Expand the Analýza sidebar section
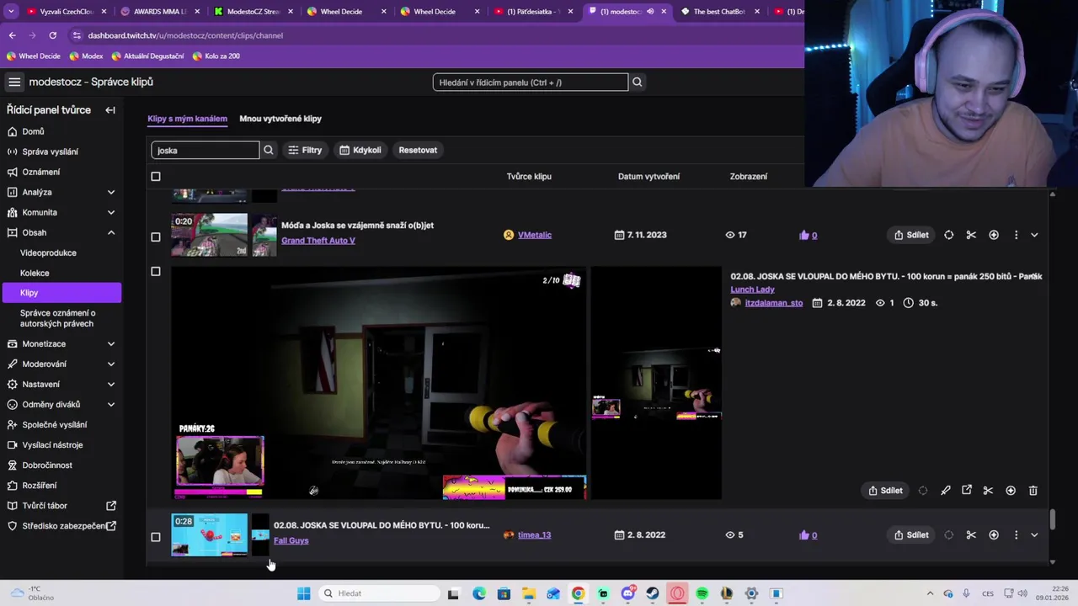Screen dimensions: 1078x606 [x=110, y=192]
